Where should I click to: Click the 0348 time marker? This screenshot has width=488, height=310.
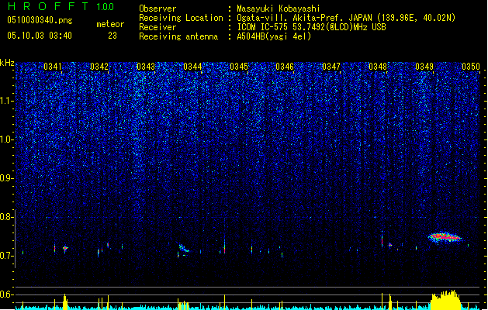pos(378,67)
